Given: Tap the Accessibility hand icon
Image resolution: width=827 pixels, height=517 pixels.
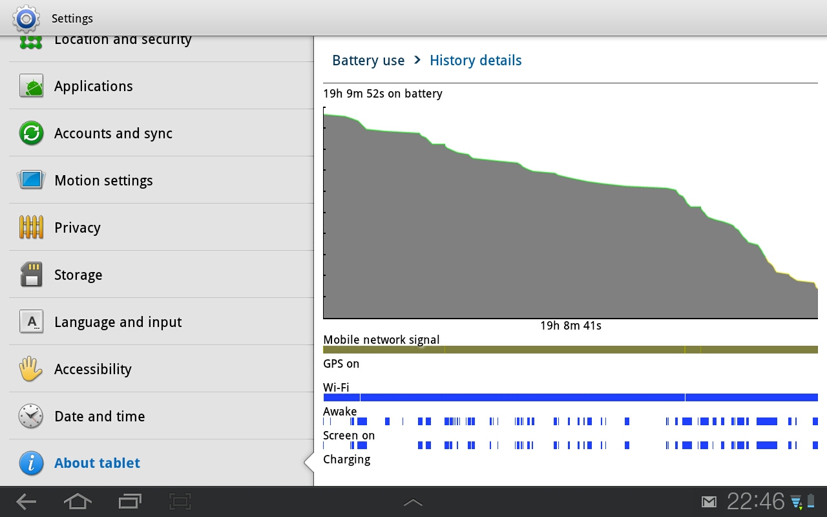Looking at the screenshot, I should point(32,369).
